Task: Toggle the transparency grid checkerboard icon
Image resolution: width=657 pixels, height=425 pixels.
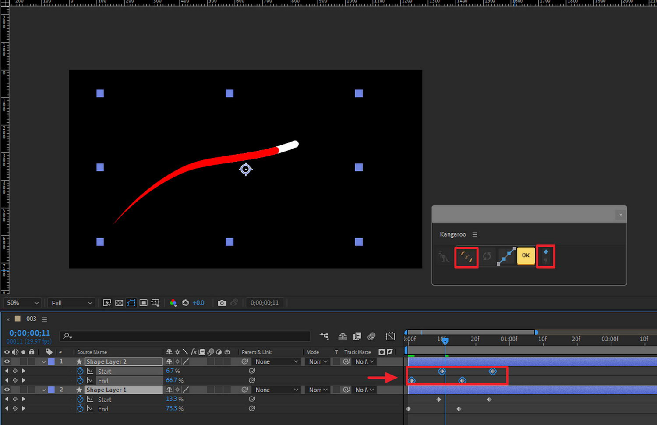Action: pyautogui.click(x=119, y=303)
